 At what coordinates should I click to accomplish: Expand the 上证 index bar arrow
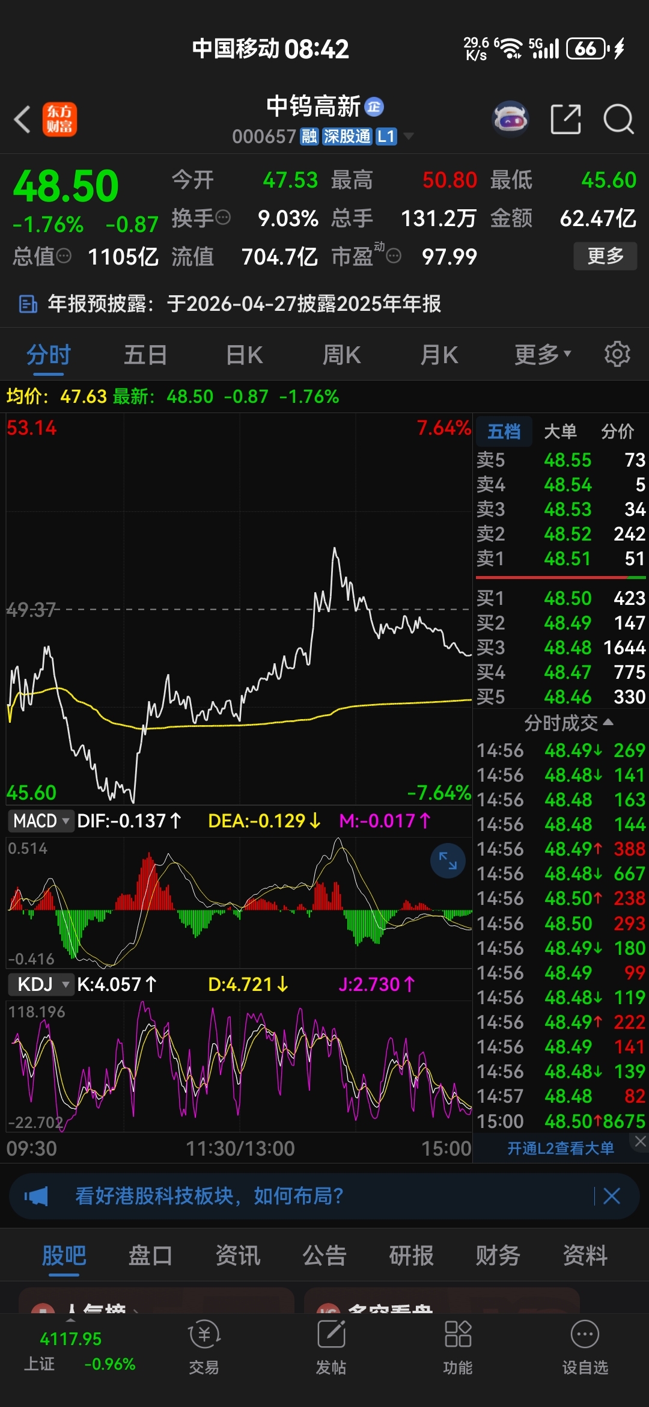point(71,1320)
